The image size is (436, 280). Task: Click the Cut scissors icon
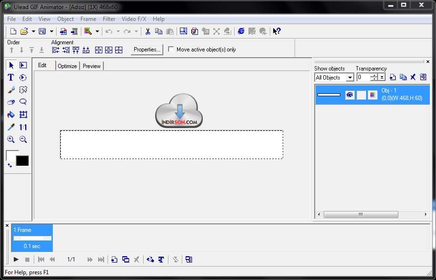click(148, 31)
